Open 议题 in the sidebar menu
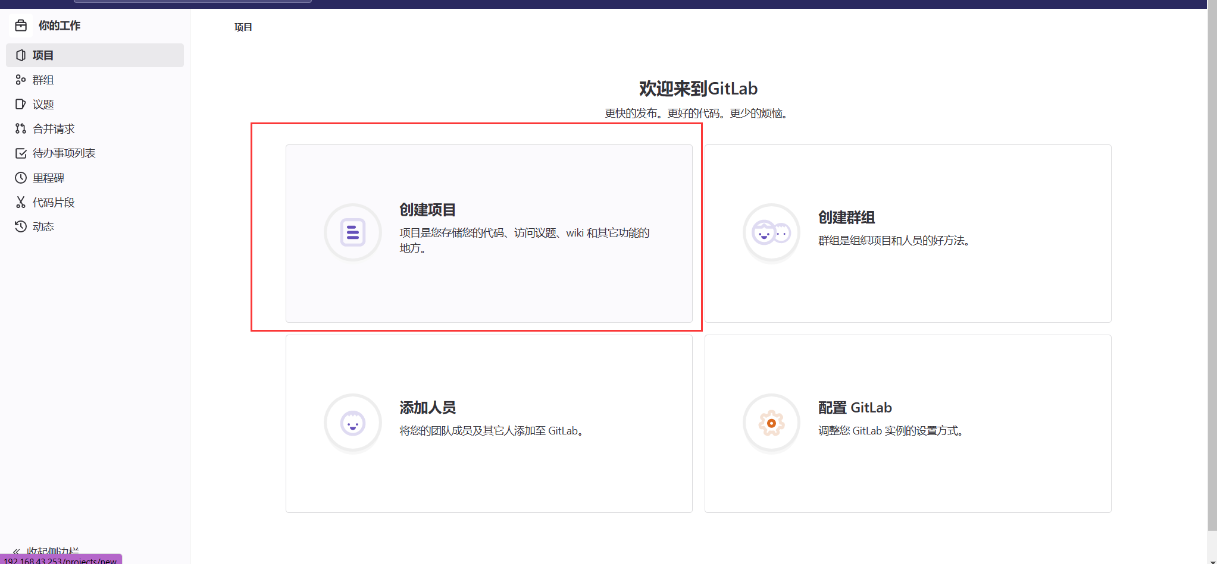Viewport: 1217px width, 564px height. (95, 104)
